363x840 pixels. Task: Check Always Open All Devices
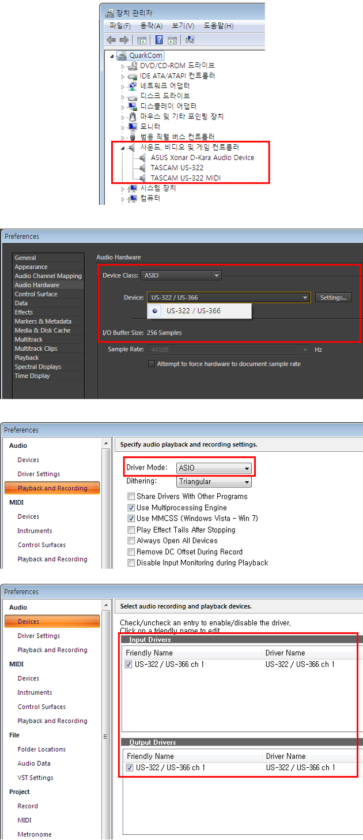(131, 541)
